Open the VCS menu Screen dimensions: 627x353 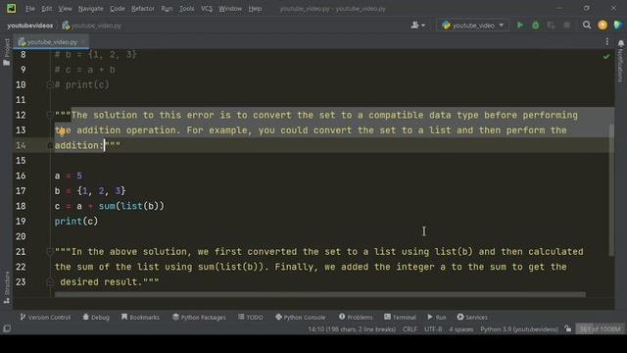[x=207, y=9]
